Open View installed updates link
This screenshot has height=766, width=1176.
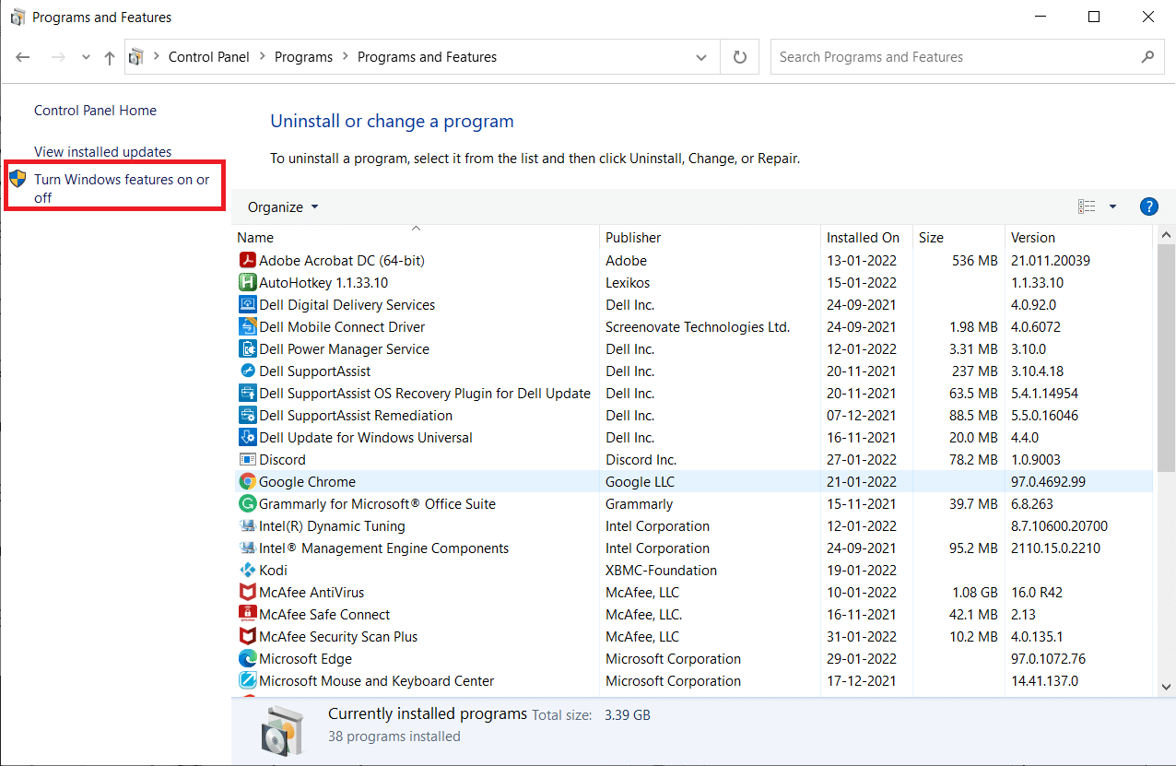tap(102, 152)
